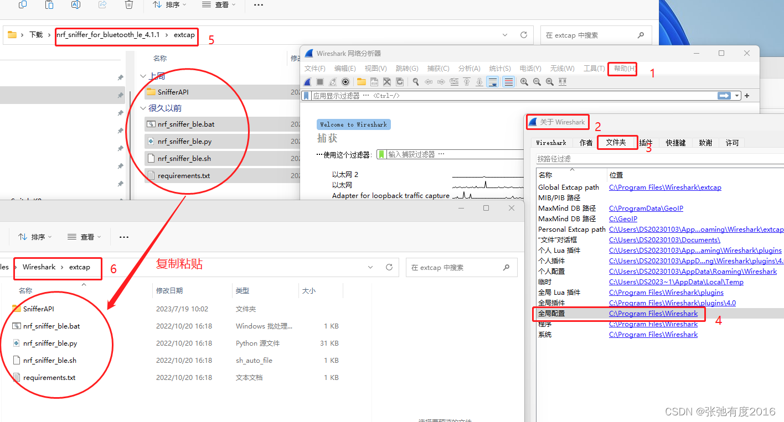This screenshot has width=784, height=422.
Task: Start capture with the Wireshark shark-fin icon
Action: [307, 82]
